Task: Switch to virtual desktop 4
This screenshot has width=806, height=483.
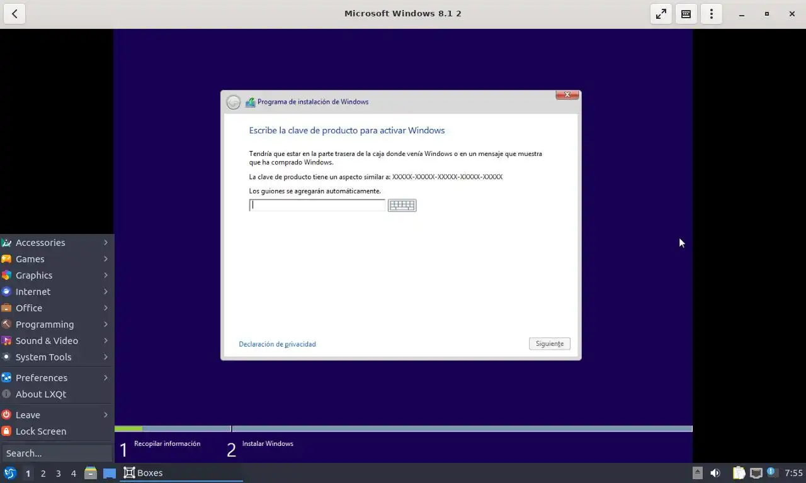Action: pos(73,473)
